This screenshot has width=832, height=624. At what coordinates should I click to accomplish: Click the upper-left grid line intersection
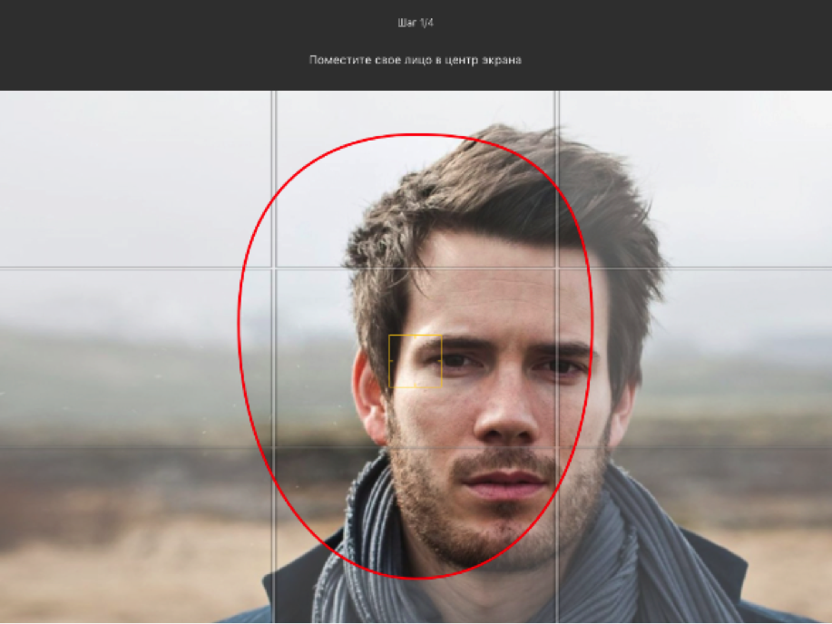tap(274, 268)
